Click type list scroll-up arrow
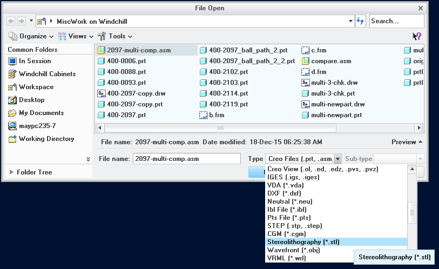 [x=412, y=169]
